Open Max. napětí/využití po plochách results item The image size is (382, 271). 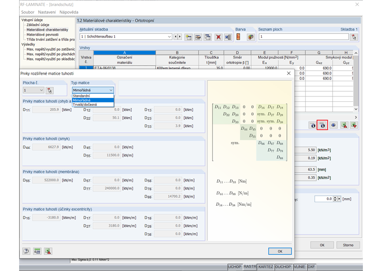coord(51,54)
